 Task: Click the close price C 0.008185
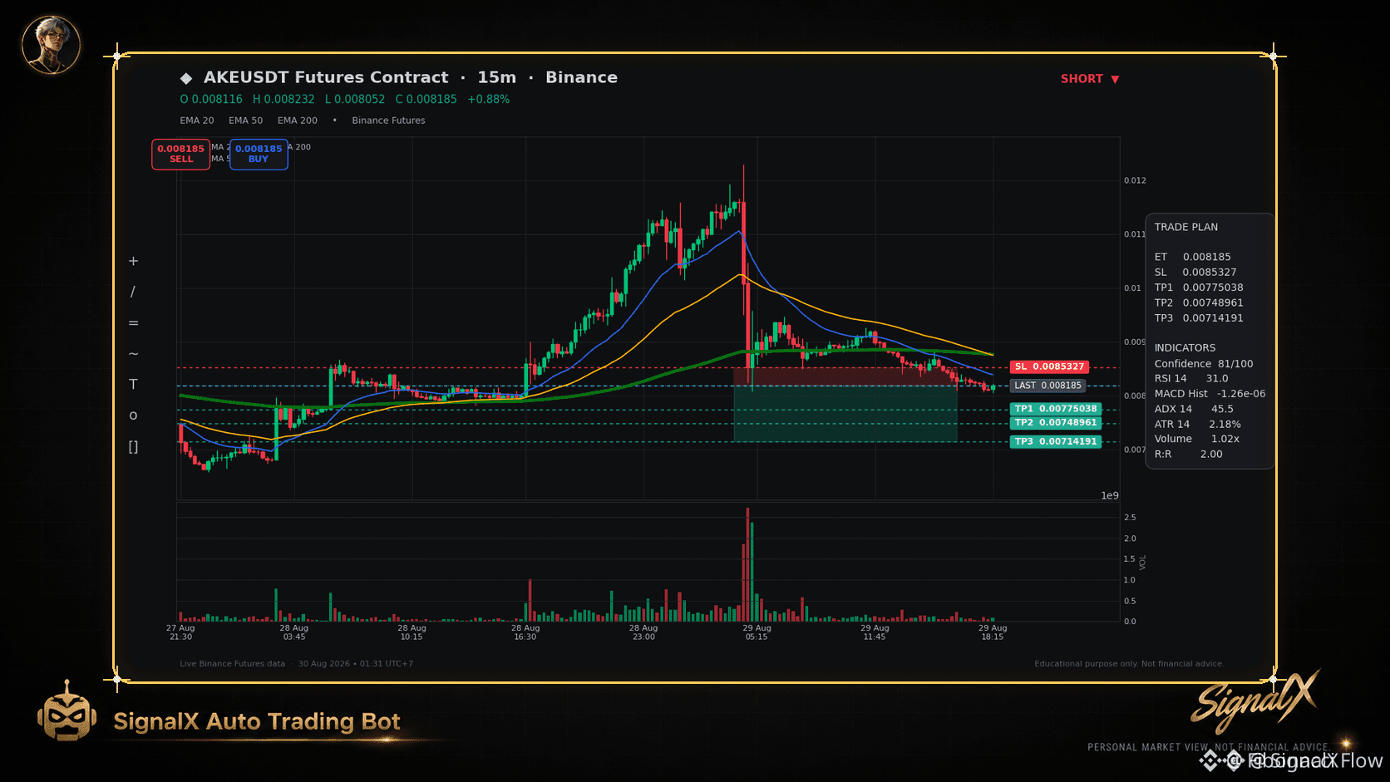pos(426,99)
